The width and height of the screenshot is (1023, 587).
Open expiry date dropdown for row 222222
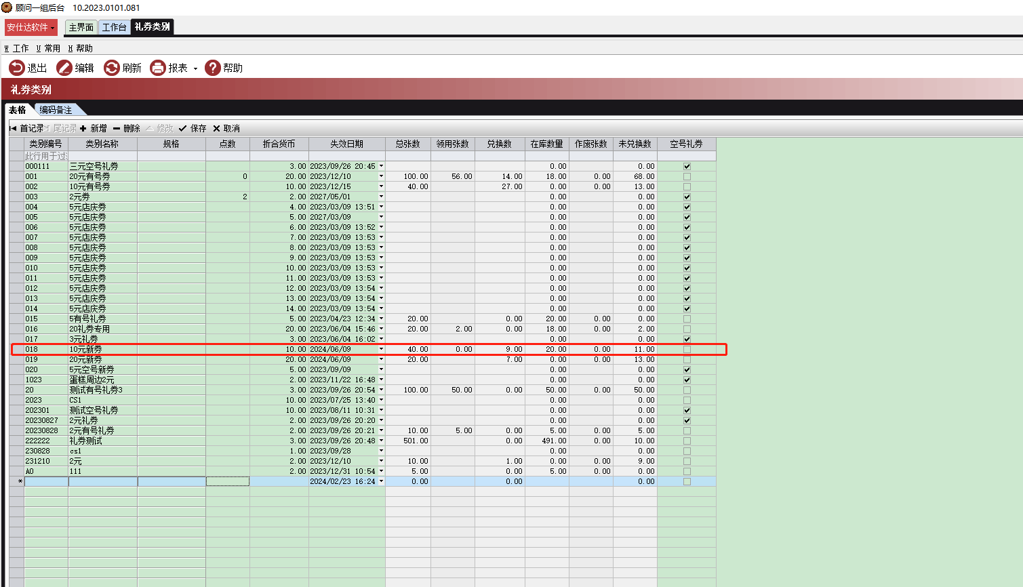click(381, 441)
